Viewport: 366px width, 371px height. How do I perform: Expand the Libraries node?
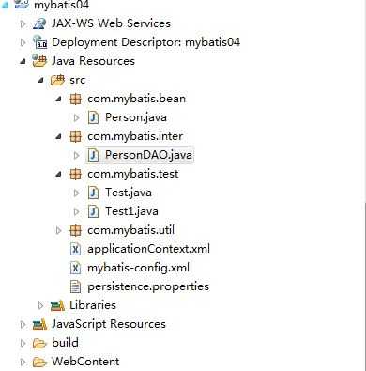click(x=40, y=305)
